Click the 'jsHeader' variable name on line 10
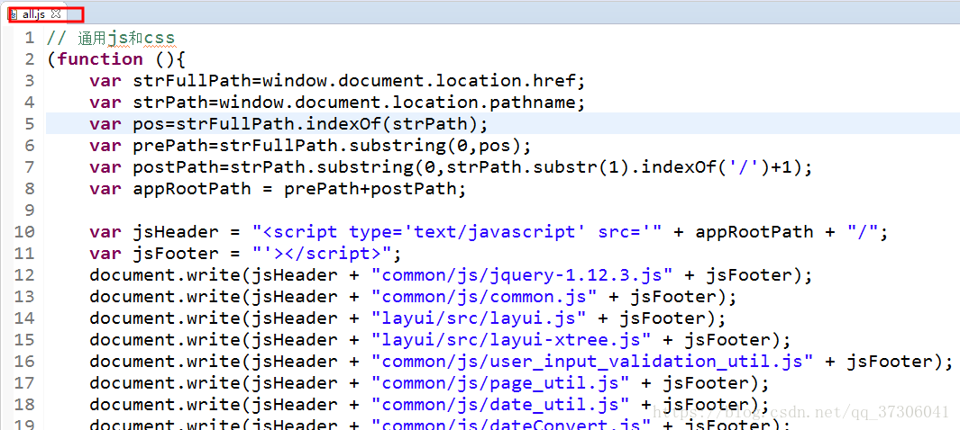 coord(175,232)
